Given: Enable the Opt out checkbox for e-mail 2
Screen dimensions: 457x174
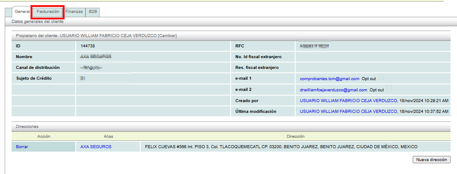Looking at the screenshot, I should (389, 89).
